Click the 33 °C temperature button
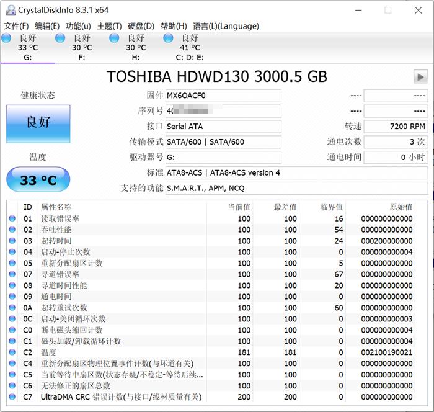 [38, 181]
